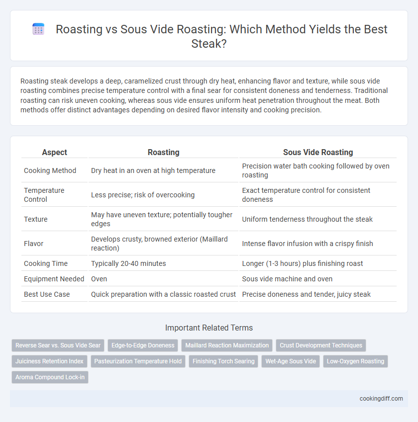
Task: Click the Sous Vide Roasting column header
Action: (318, 152)
